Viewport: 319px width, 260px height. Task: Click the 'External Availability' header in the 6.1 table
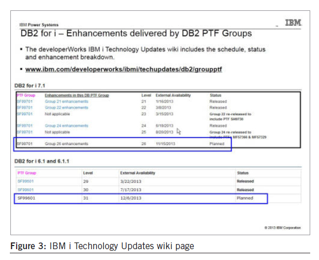point(138,173)
